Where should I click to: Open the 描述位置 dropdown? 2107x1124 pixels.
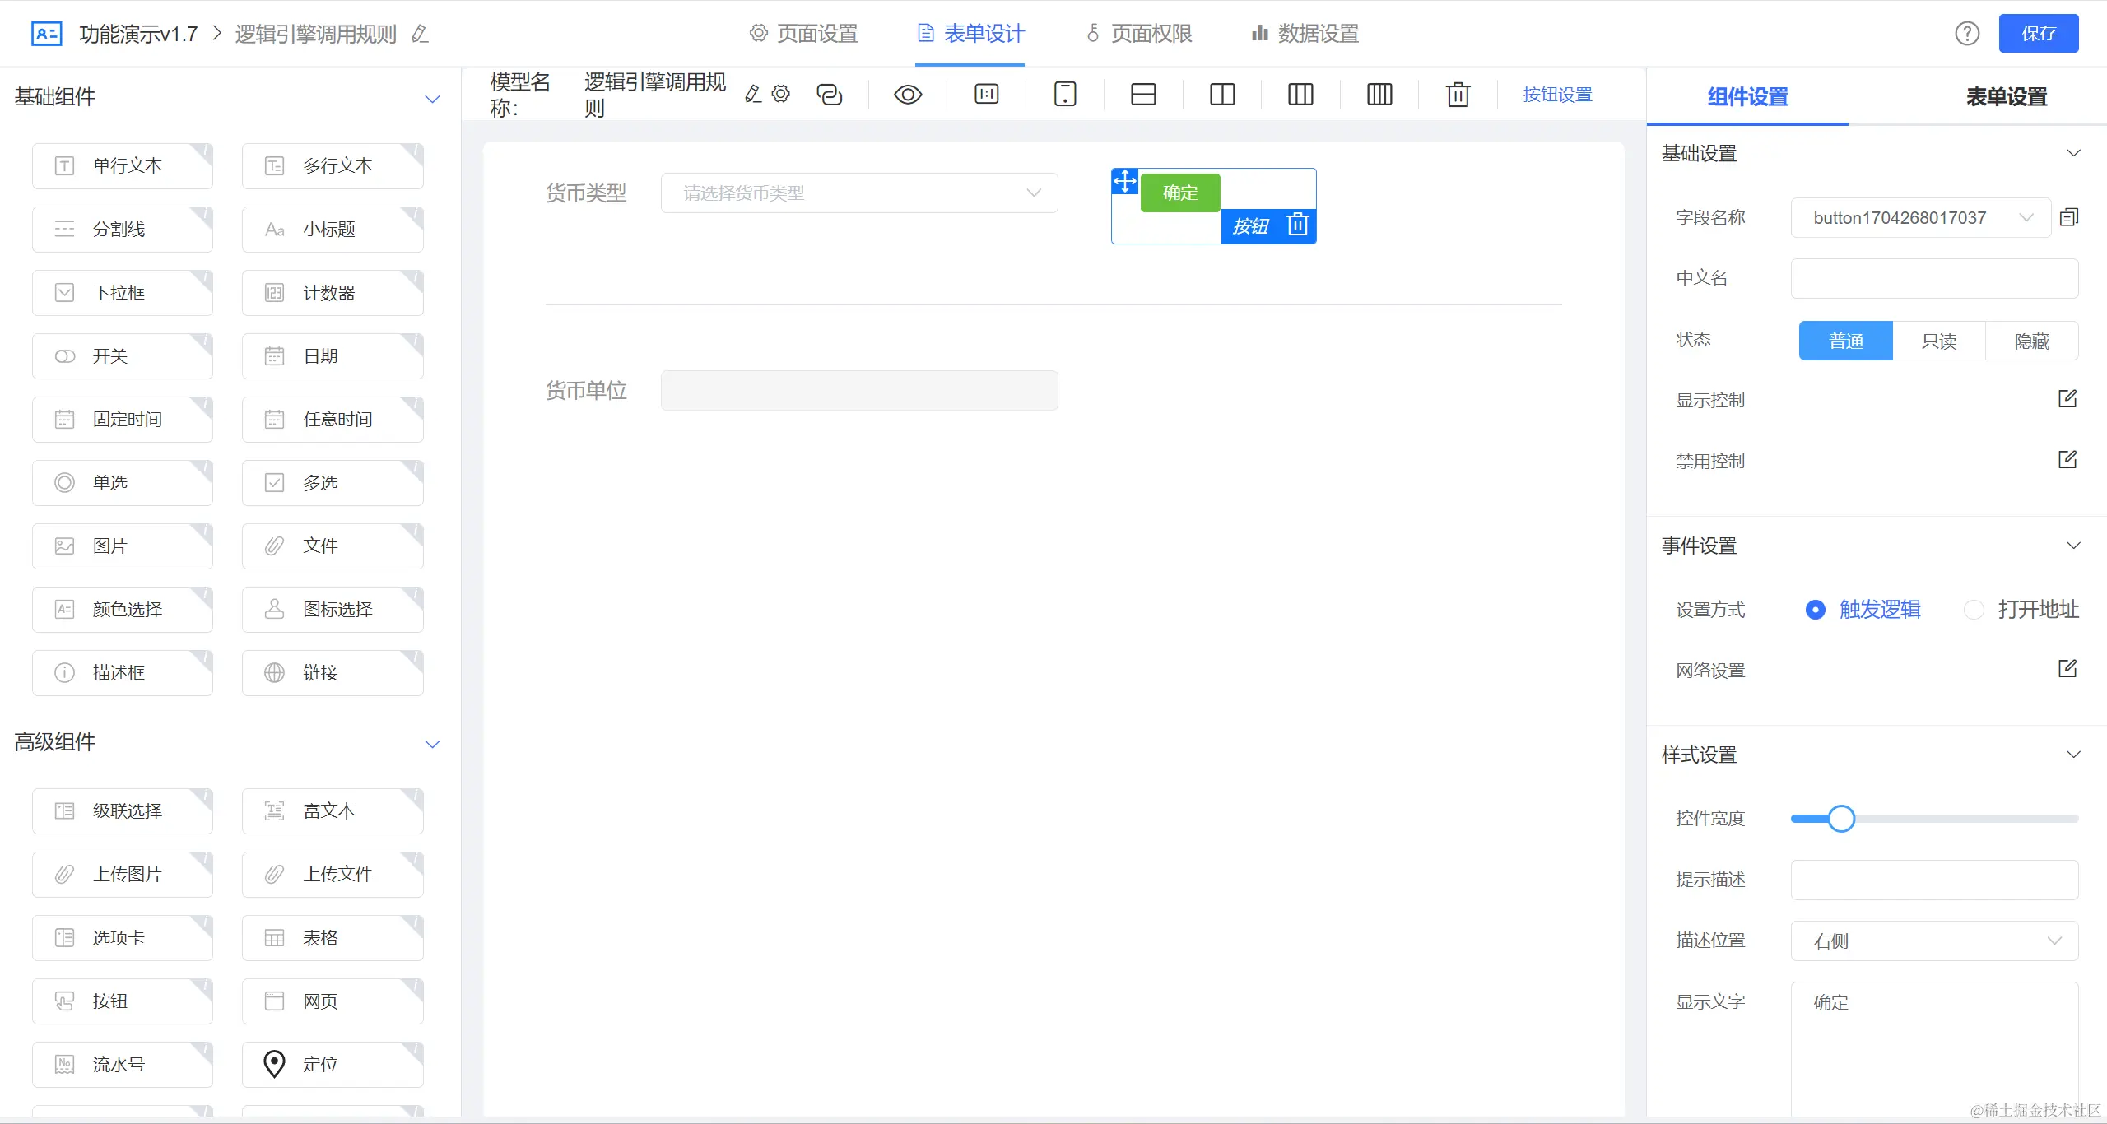click(1934, 941)
